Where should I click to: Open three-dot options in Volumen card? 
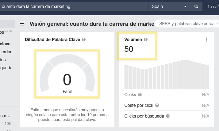(x=206, y=39)
